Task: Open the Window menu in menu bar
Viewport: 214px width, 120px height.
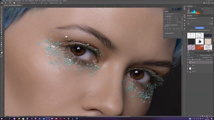Action: click(x=61, y=1)
